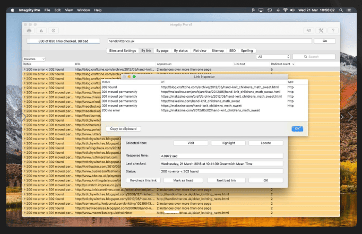Click the yellow minimize dot on Link inspector
This screenshot has width=362, height=234.
tap(130, 76)
